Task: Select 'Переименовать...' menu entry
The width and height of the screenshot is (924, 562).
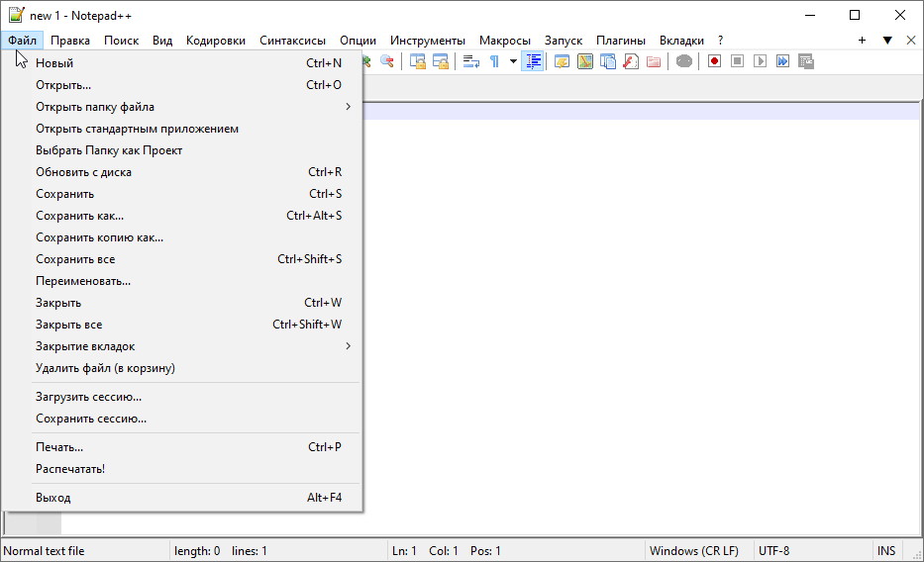Action: (x=182, y=281)
